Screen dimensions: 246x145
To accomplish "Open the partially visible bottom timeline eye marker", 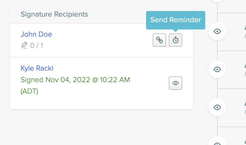I will pos(217,142).
